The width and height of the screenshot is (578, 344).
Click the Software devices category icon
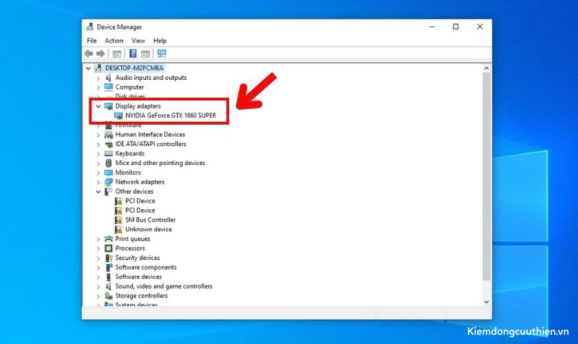[x=109, y=277]
